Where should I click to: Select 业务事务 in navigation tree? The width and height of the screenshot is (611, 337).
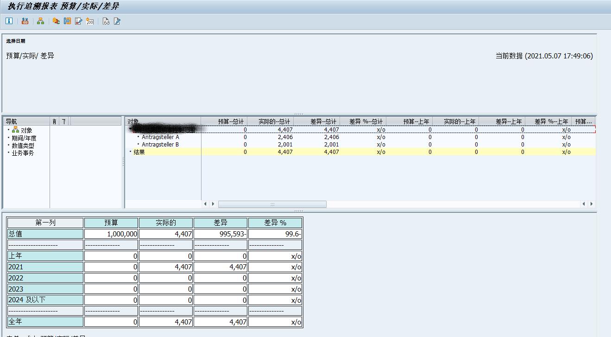point(23,153)
